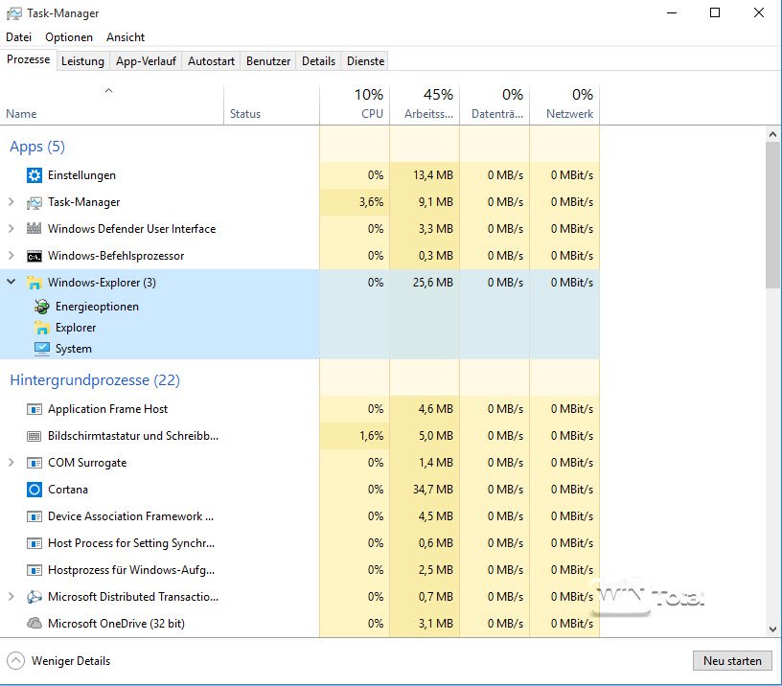Click the Windows-Explorer folder icon
Viewport: 782px width, 686px height.
(34, 283)
